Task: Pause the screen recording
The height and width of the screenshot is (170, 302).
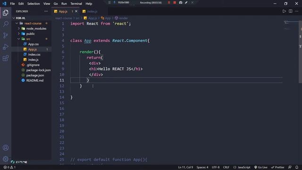Action: point(169,2)
